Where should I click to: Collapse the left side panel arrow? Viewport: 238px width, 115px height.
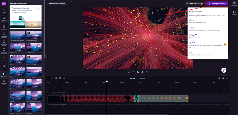(x=46, y=57)
